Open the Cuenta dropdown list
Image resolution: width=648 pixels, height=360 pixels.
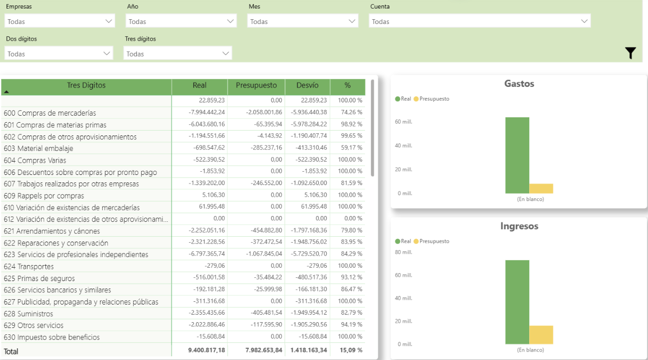tap(479, 21)
